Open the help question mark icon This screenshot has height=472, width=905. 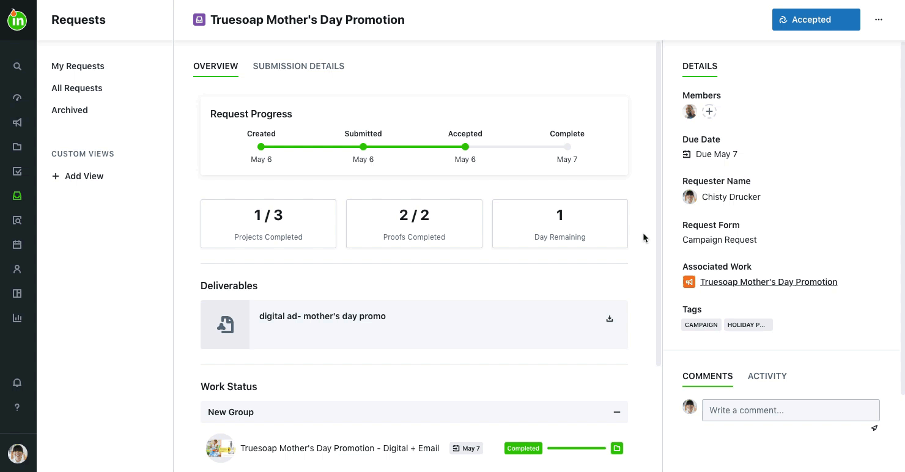pos(17,407)
